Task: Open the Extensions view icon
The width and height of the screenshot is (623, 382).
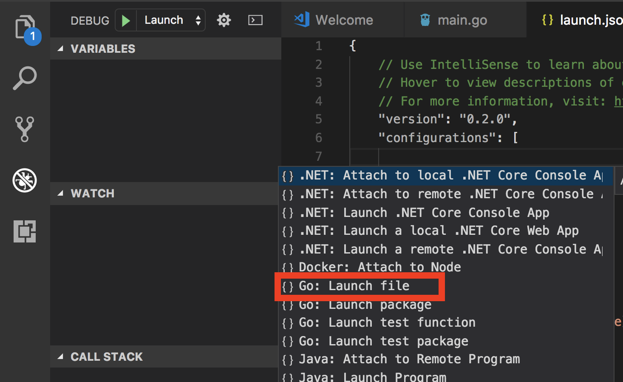Action: pos(25,231)
